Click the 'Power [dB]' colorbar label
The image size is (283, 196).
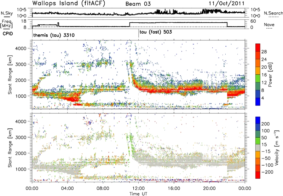pos(270,75)
